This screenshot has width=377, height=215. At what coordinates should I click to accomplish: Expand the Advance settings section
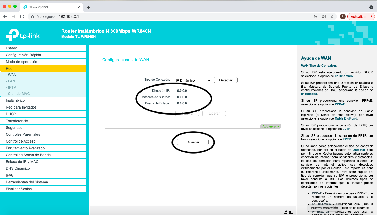[270, 126]
